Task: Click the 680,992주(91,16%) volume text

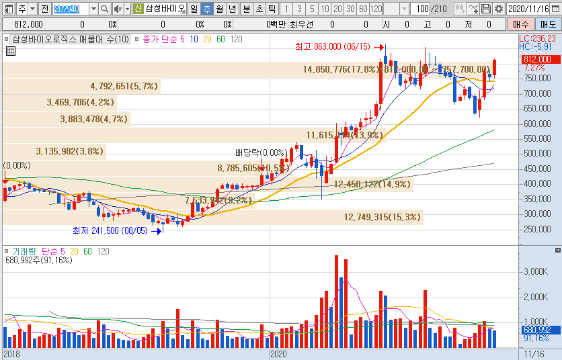Action: click(39, 260)
